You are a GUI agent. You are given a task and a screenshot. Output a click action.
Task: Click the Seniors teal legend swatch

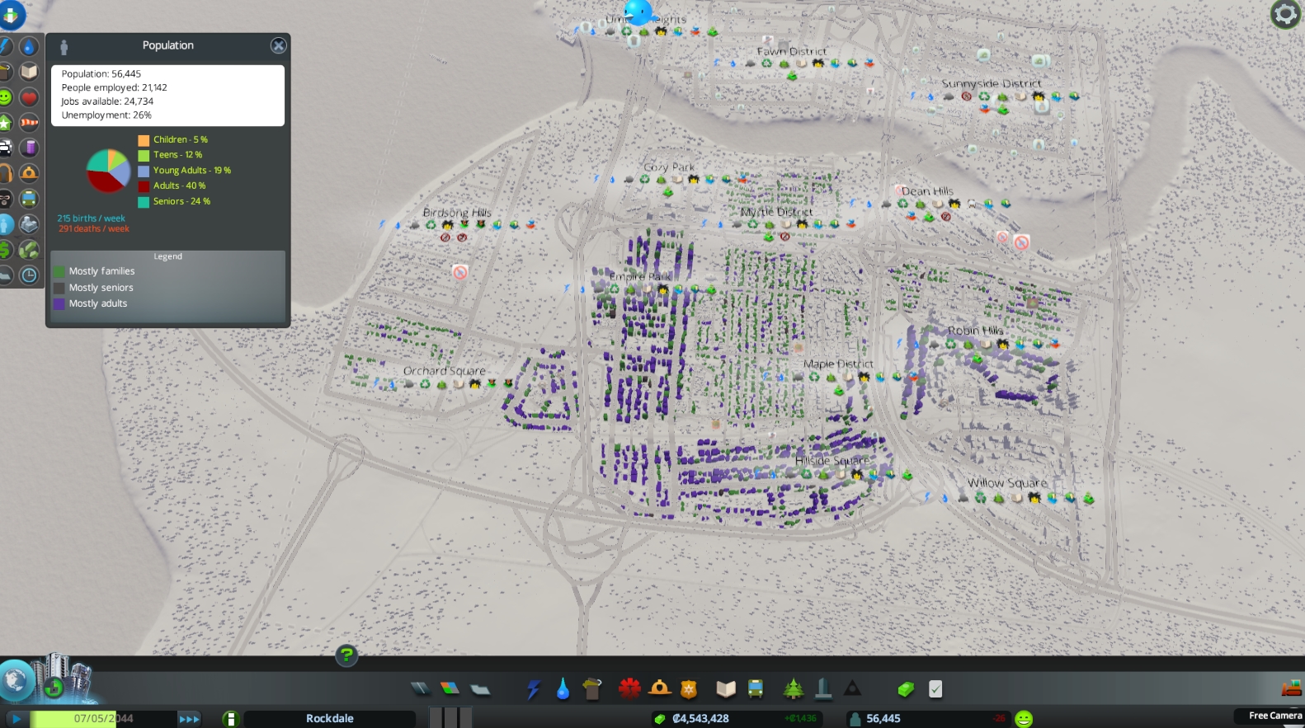pyautogui.click(x=144, y=202)
